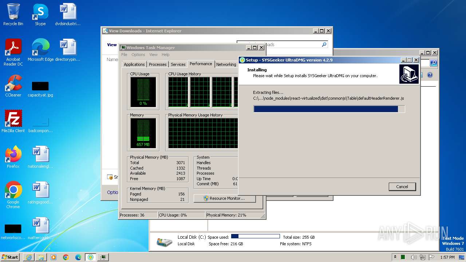Viewport: 466px width, 262px height.
Task: Switch to the Processes tab
Action: pos(158,64)
